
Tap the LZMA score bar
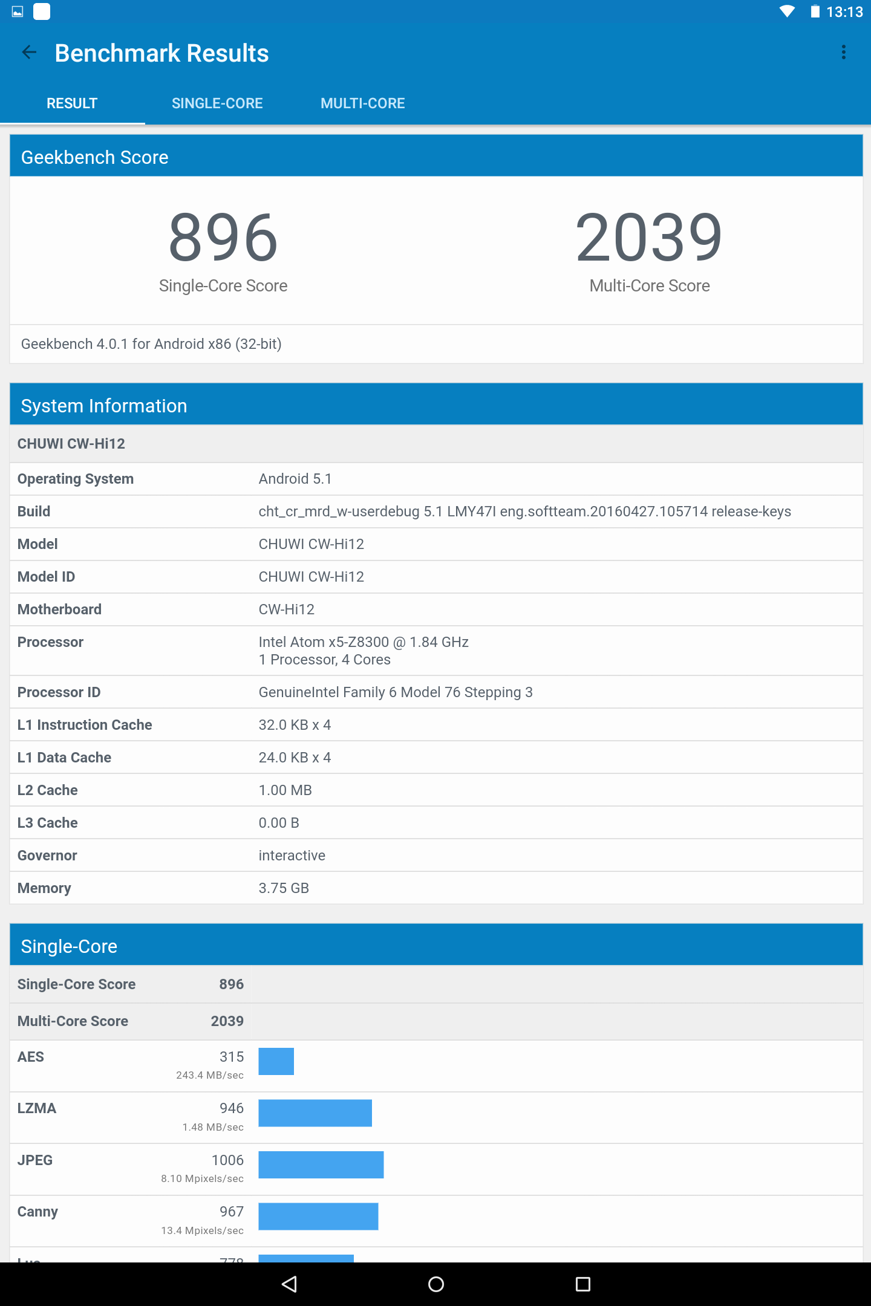(x=315, y=1113)
